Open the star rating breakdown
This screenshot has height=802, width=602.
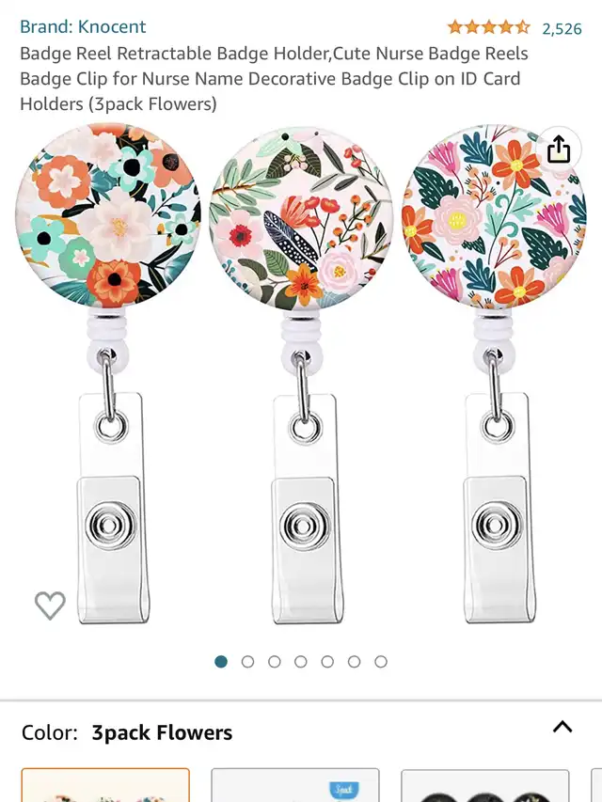[x=488, y=27]
